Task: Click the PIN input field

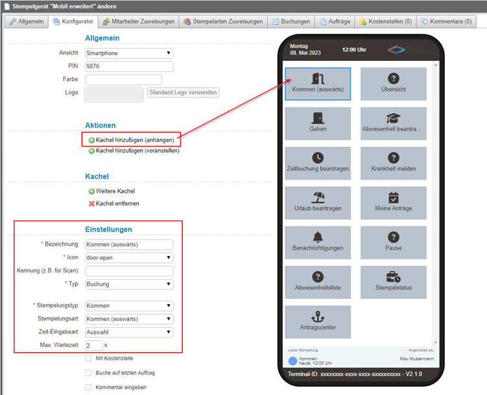Action: pos(129,66)
